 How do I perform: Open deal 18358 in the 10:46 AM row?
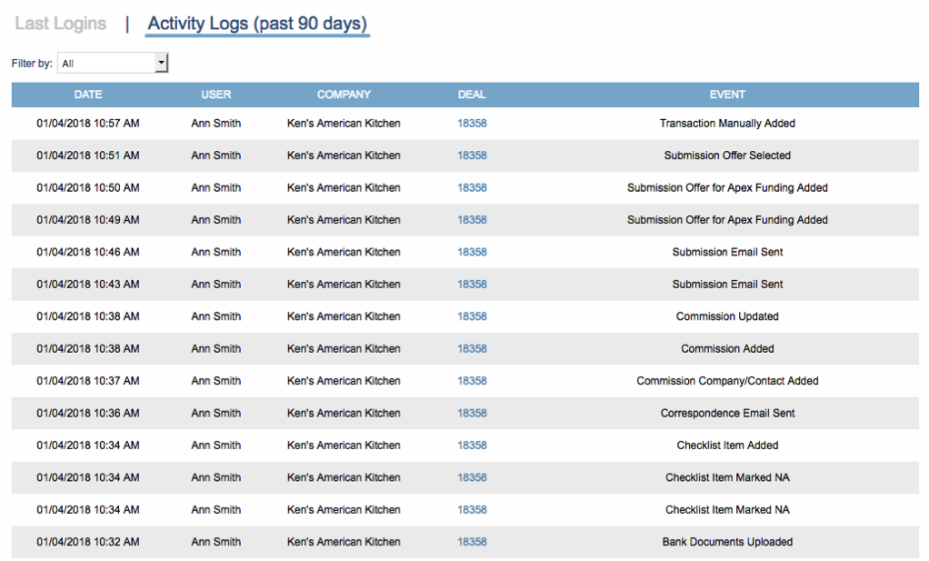pyautogui.click(x=472, y=252)
